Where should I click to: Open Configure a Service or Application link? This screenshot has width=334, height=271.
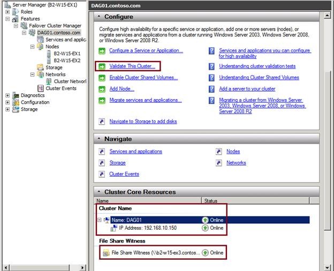pyautogui.click(x=146, y=51)
